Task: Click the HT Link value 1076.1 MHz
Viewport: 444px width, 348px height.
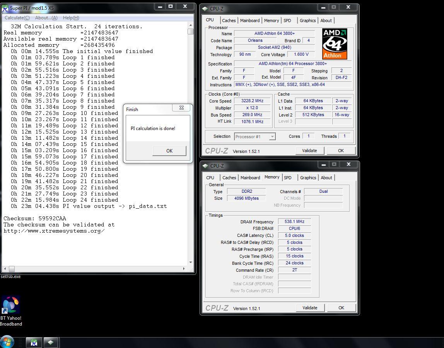Action: pos(252,122)
